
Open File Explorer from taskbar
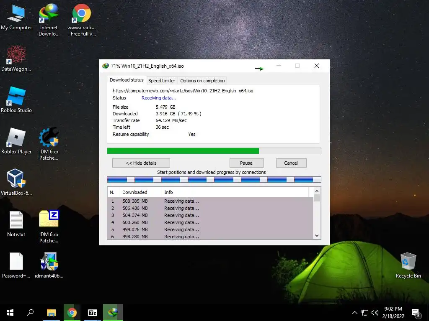coord(51,313)
